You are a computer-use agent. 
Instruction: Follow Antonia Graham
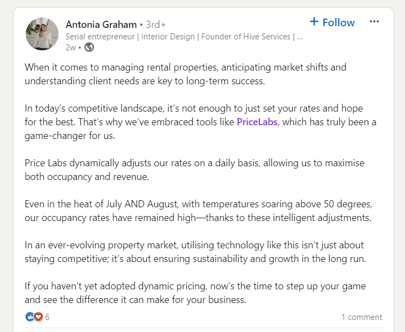pos(332,22)
